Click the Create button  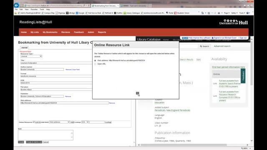(x=21, y=142)
